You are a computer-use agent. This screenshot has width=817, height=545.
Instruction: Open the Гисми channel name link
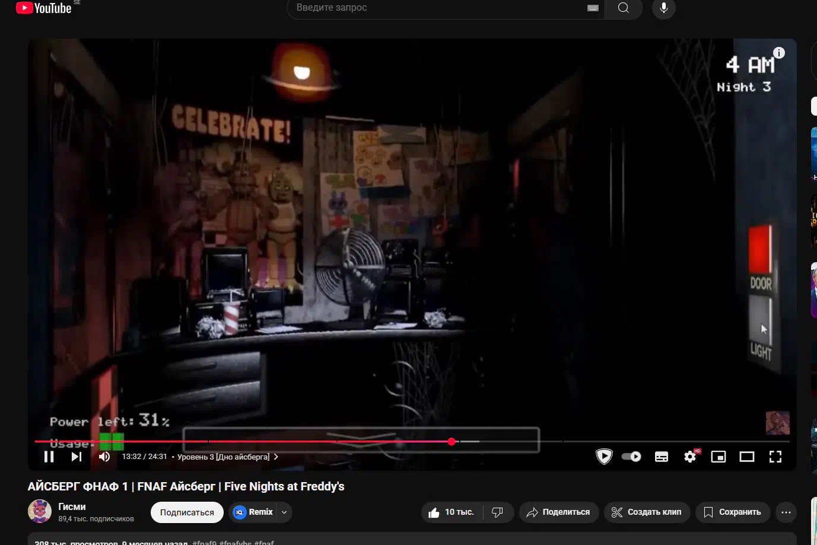(x=72, y=506)
